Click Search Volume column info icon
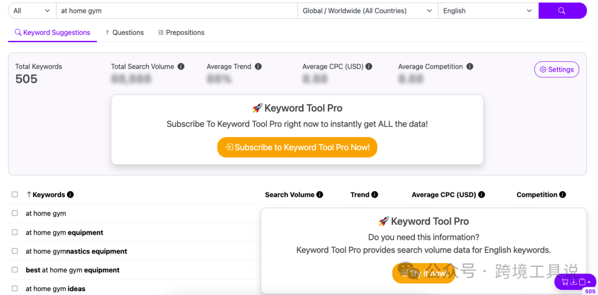598x295 pixels. [x=319, y=194]
